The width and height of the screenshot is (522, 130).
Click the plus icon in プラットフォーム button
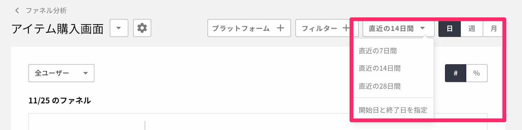coord(280,28)
